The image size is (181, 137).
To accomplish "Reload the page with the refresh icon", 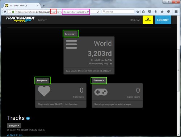I will click(x=98, y=12).
